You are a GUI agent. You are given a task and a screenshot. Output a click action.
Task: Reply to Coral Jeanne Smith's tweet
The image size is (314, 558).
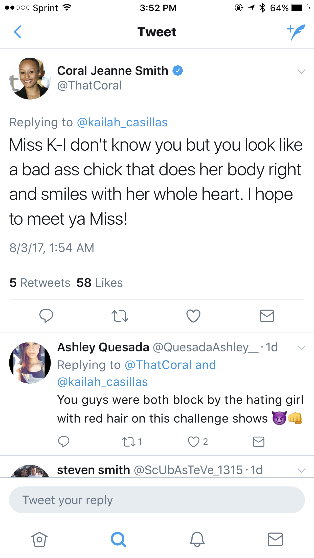pyautogui.click(x=46, y=316)
